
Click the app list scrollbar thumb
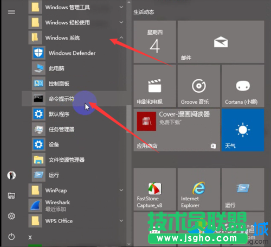coord(129,119)
